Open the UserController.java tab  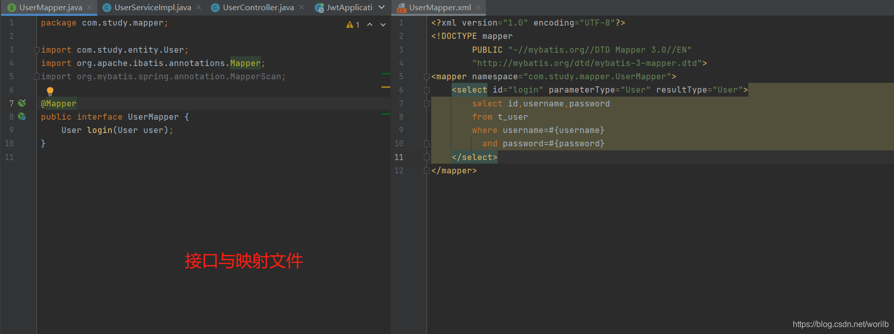258,7
